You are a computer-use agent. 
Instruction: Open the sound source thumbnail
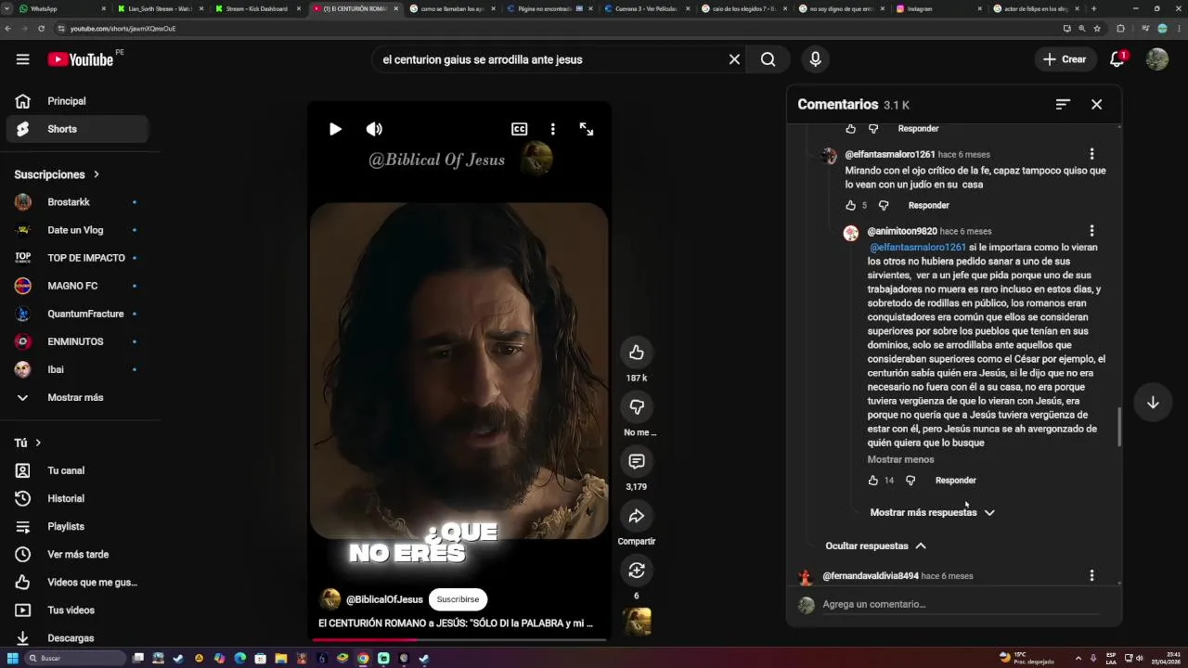(637, 621)
